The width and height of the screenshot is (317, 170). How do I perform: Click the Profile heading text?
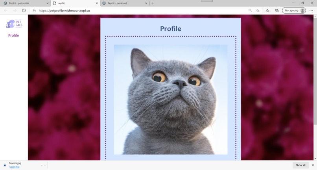point(171,29)
